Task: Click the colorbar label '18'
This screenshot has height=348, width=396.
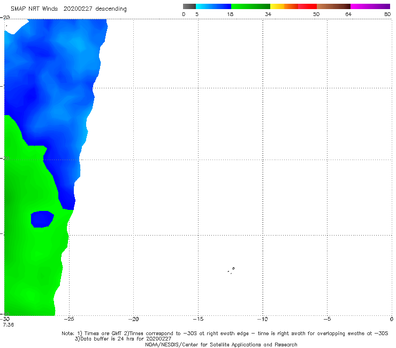Action: pyautogui.click(x=230, y=14)
